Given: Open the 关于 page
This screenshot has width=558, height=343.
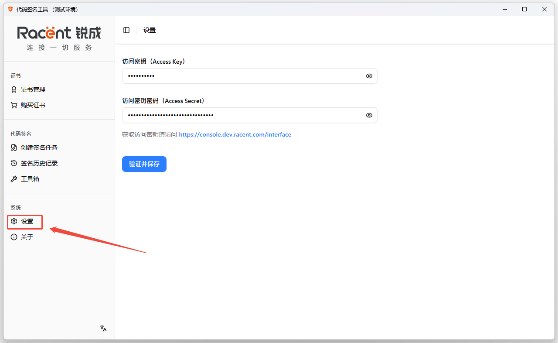Looking at the screenshot, I should [27, 237].
